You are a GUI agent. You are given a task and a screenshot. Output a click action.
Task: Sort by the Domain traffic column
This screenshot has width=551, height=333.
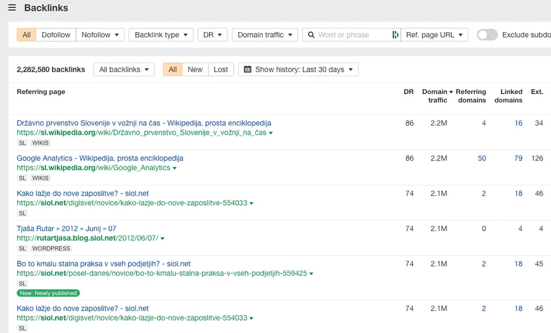437,96
